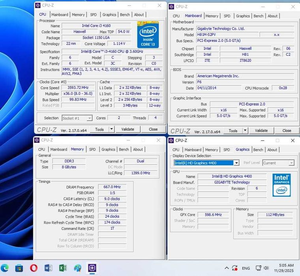Click the multiplier value x36.0 (8.0 - 36.0)

(78, 93)
